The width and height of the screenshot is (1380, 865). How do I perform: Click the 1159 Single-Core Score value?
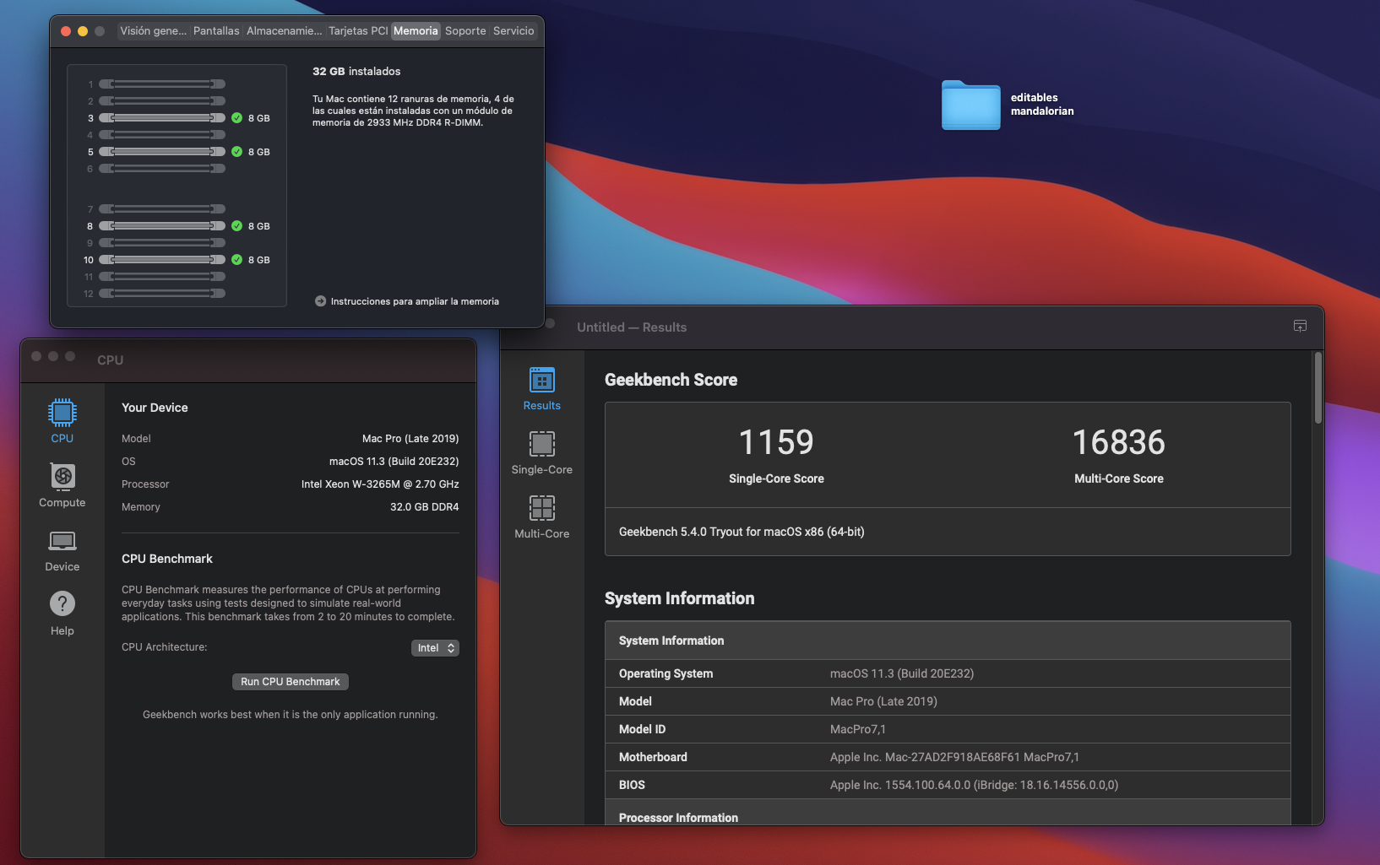coord(776,442)
